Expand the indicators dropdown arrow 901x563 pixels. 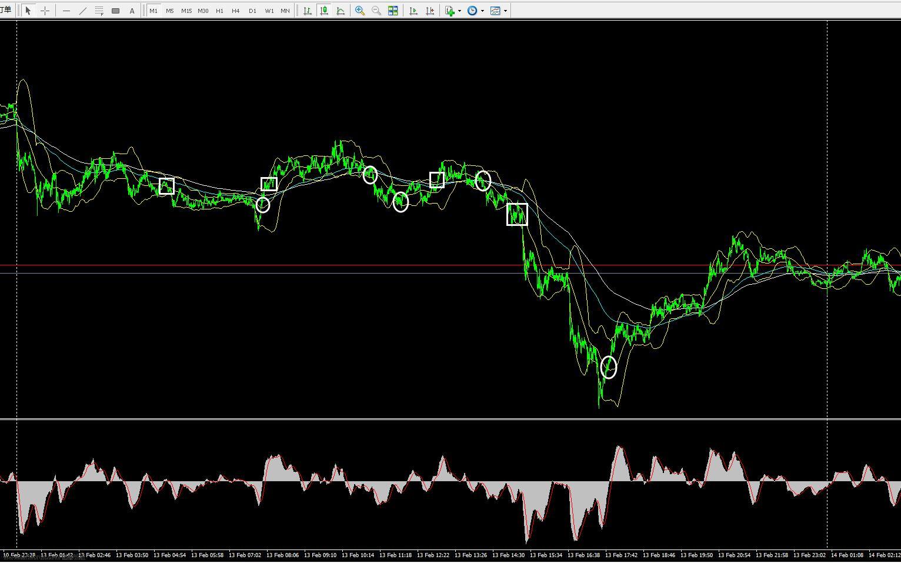(459, 11)
